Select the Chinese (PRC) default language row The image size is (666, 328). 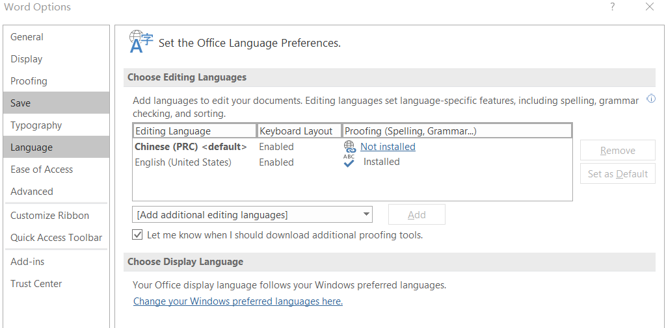click(191, 147)
